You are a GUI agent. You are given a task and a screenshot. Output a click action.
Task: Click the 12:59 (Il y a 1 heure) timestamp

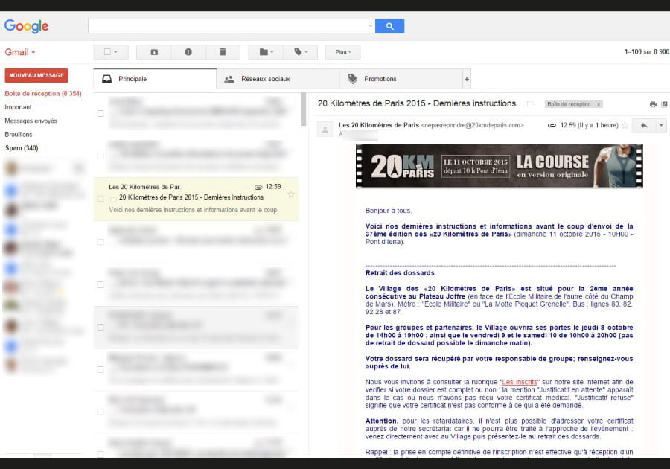[x=590, y=125]
